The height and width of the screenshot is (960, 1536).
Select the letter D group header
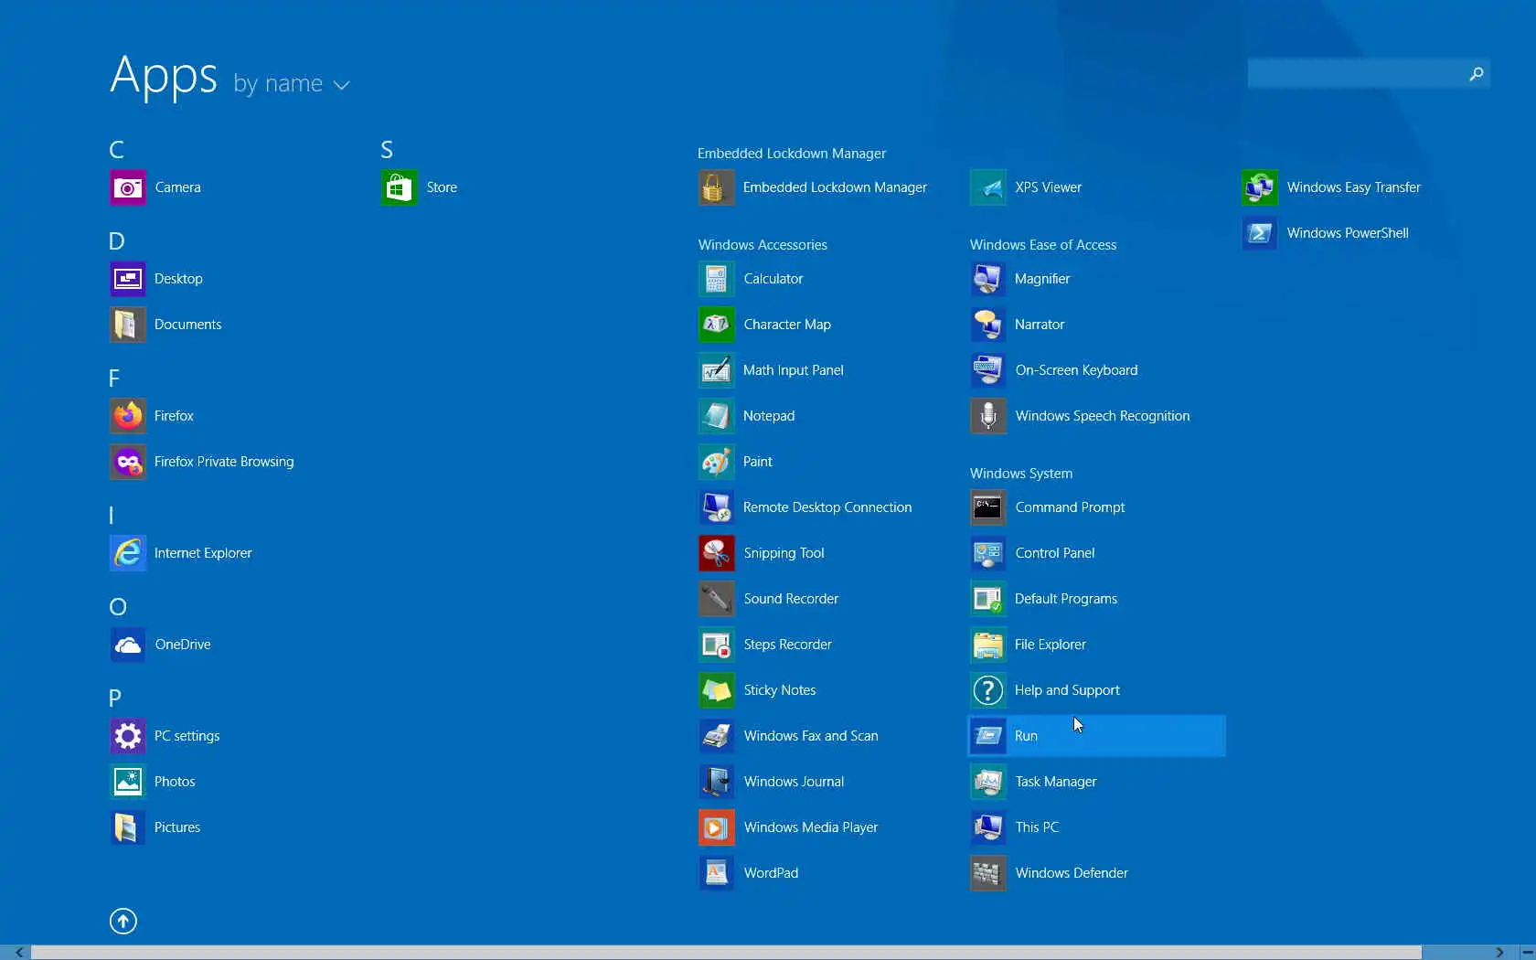click(x=117, y=241)
